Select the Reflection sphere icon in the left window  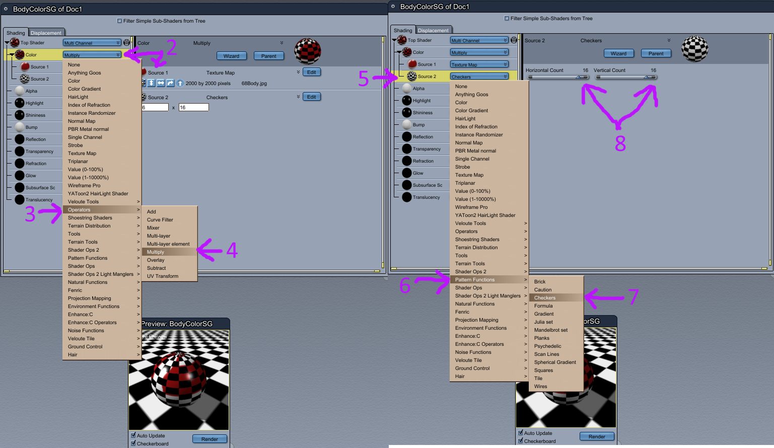point(20,139)
